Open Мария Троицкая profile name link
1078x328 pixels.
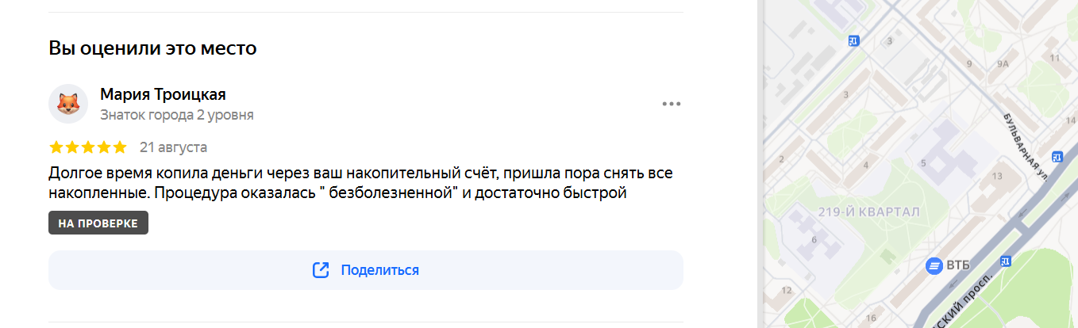pyautogui.click(x=163, y=94)
